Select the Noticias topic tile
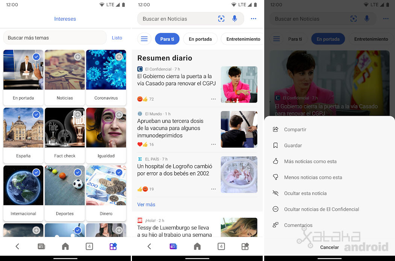This screenshot has width=395, height=261. [77, 57]
